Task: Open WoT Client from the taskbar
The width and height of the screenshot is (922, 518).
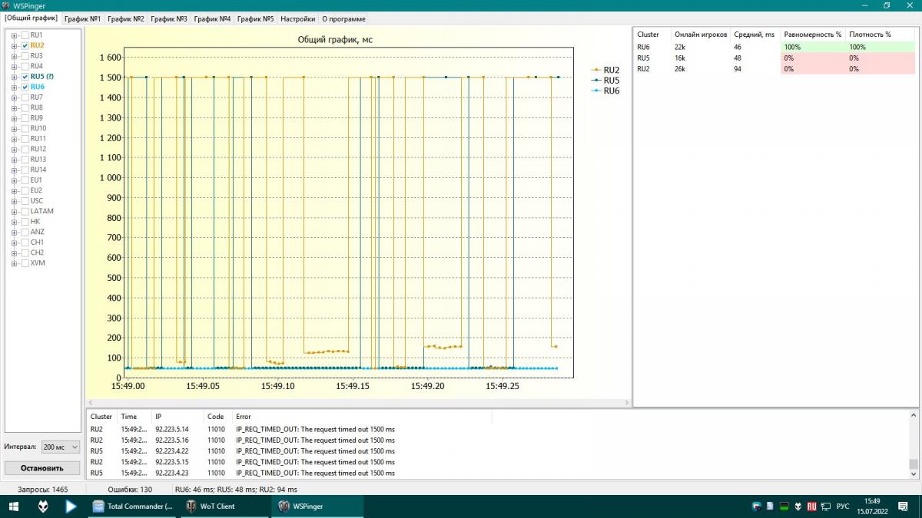Action: click(223, 506)
